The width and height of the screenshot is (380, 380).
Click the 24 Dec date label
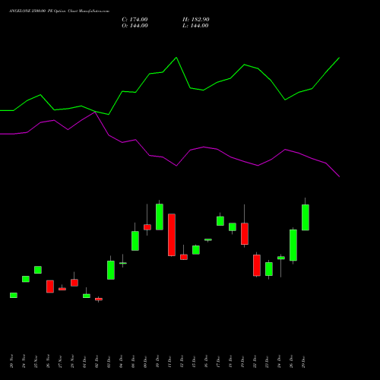[x=279, y=362]
